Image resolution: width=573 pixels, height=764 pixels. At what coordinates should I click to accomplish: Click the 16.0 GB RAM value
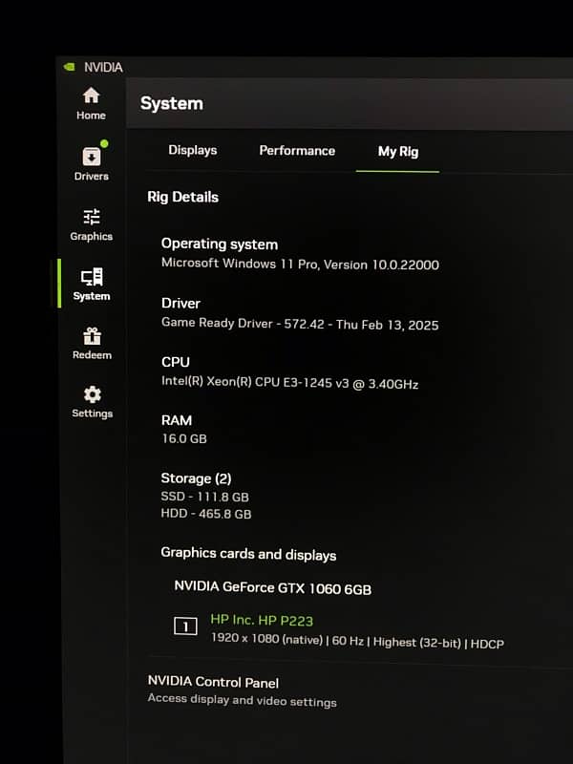pyautogui.click(x=184, y=438)
